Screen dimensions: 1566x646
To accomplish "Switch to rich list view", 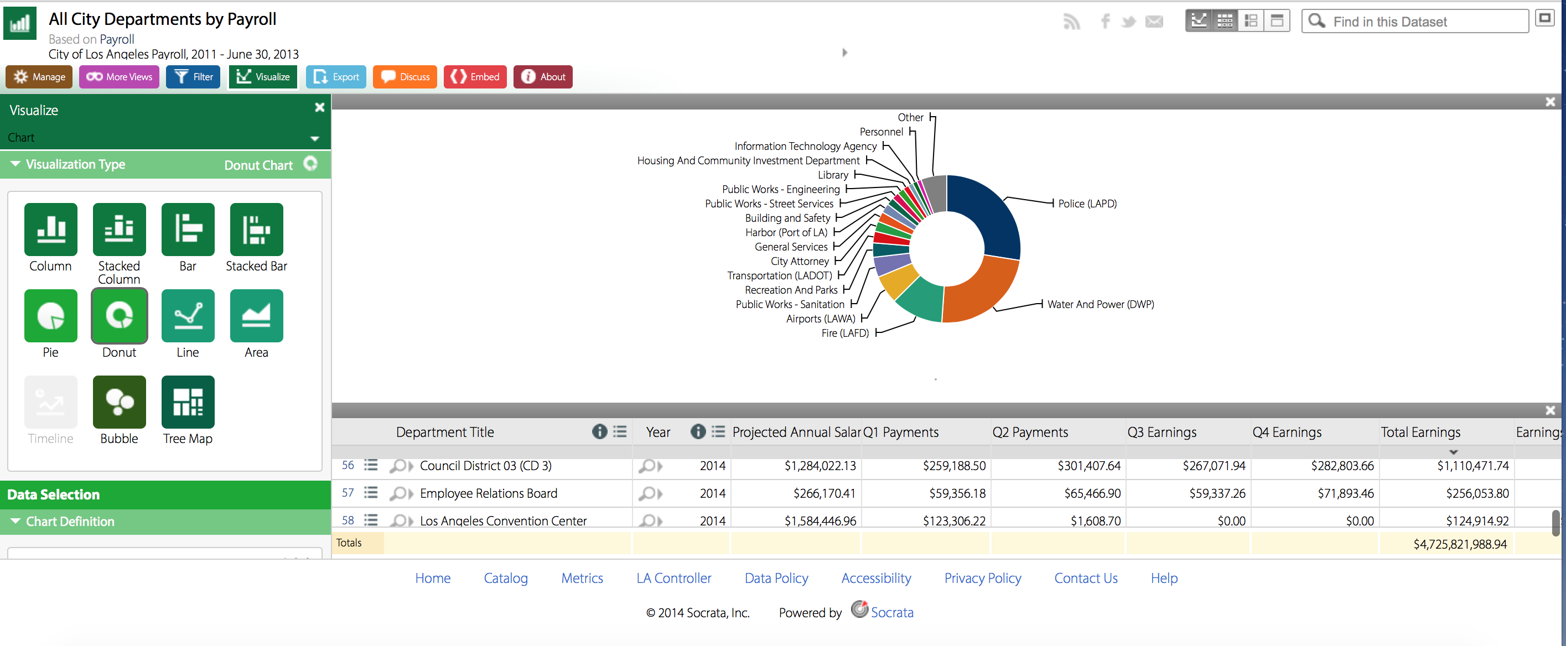I will click(x=1251, y=20).
